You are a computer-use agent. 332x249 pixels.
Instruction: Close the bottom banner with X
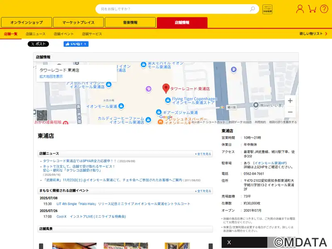click(x=229, y=242)
